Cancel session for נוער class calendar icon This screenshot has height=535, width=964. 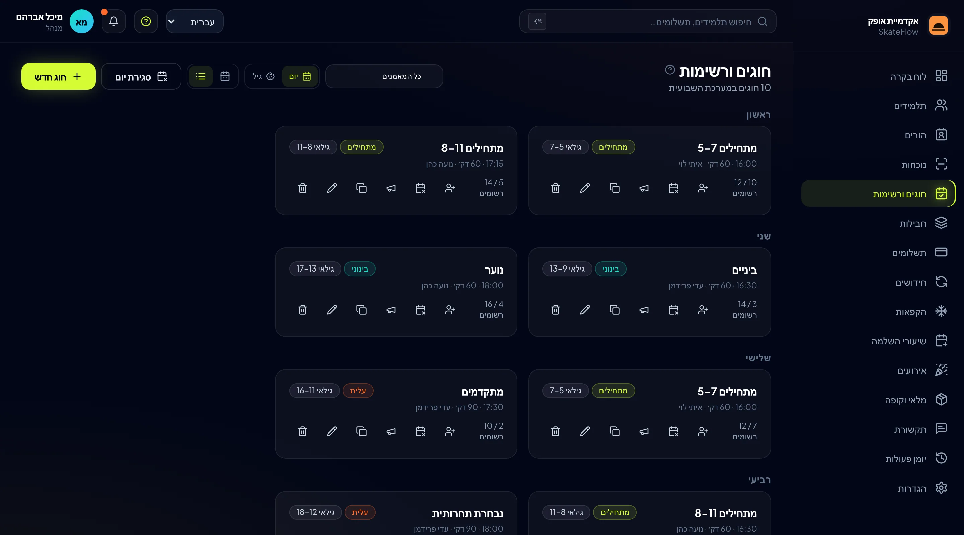[x=420, y=310]
